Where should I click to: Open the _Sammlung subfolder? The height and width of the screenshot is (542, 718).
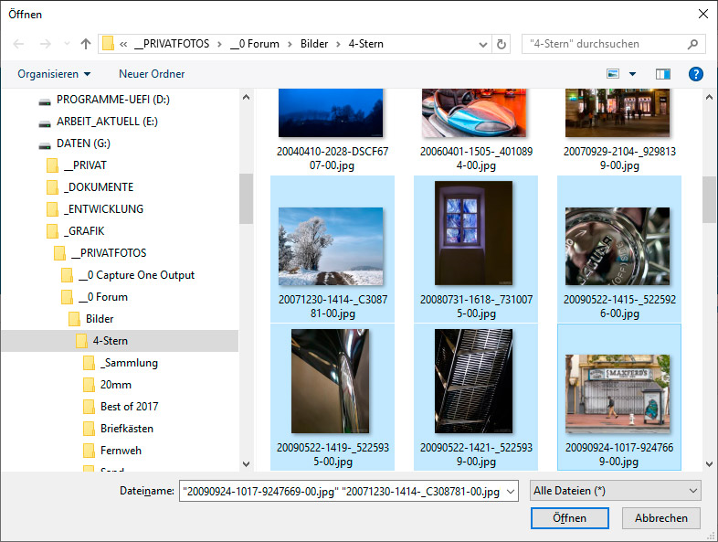click(x=129, y=364)
